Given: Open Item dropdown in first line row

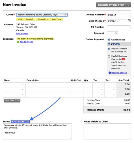Looking at the screenshot, I should [23, 85].
